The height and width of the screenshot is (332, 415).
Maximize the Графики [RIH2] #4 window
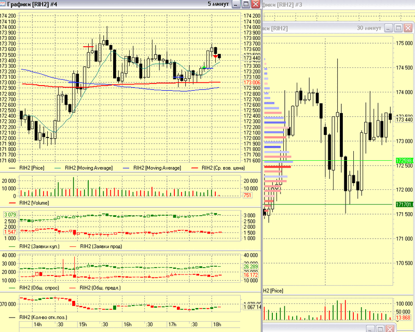[x=246, y=4]
